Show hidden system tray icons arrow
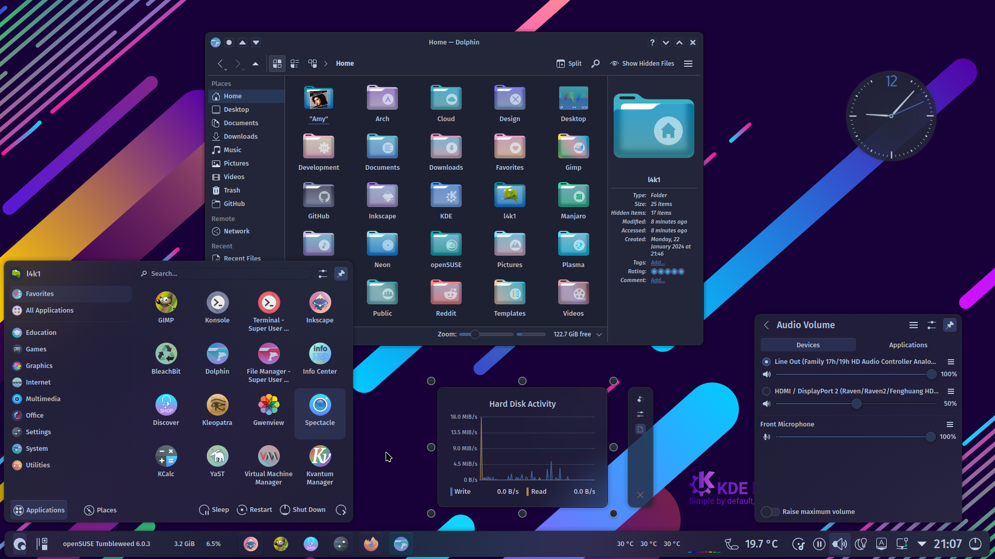995x559 pixels. [921, 544]
